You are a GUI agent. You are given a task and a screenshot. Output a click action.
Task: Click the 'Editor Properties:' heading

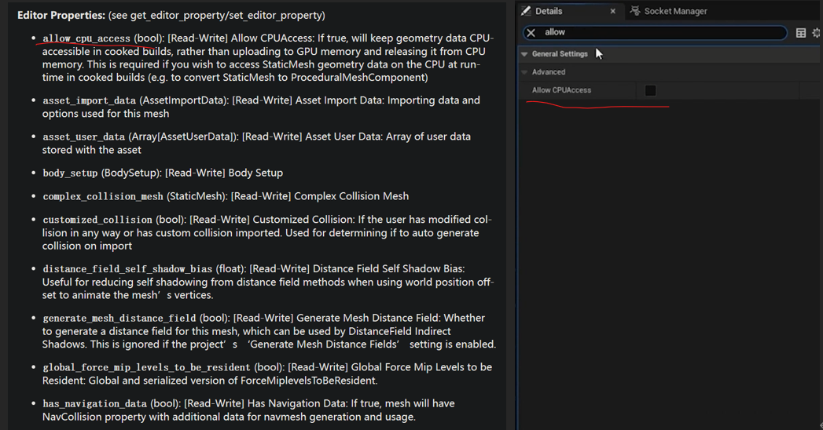click(61, 15)
